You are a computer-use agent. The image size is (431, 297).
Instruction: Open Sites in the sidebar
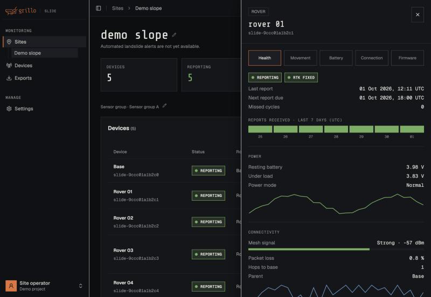click(45, 42)
